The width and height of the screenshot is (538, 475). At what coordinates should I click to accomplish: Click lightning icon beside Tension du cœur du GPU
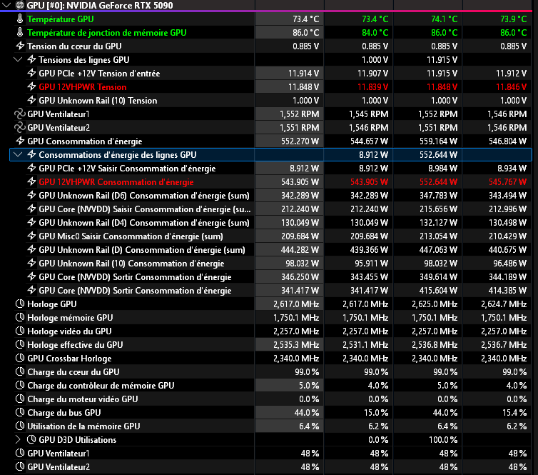click(x=20, y=46)
